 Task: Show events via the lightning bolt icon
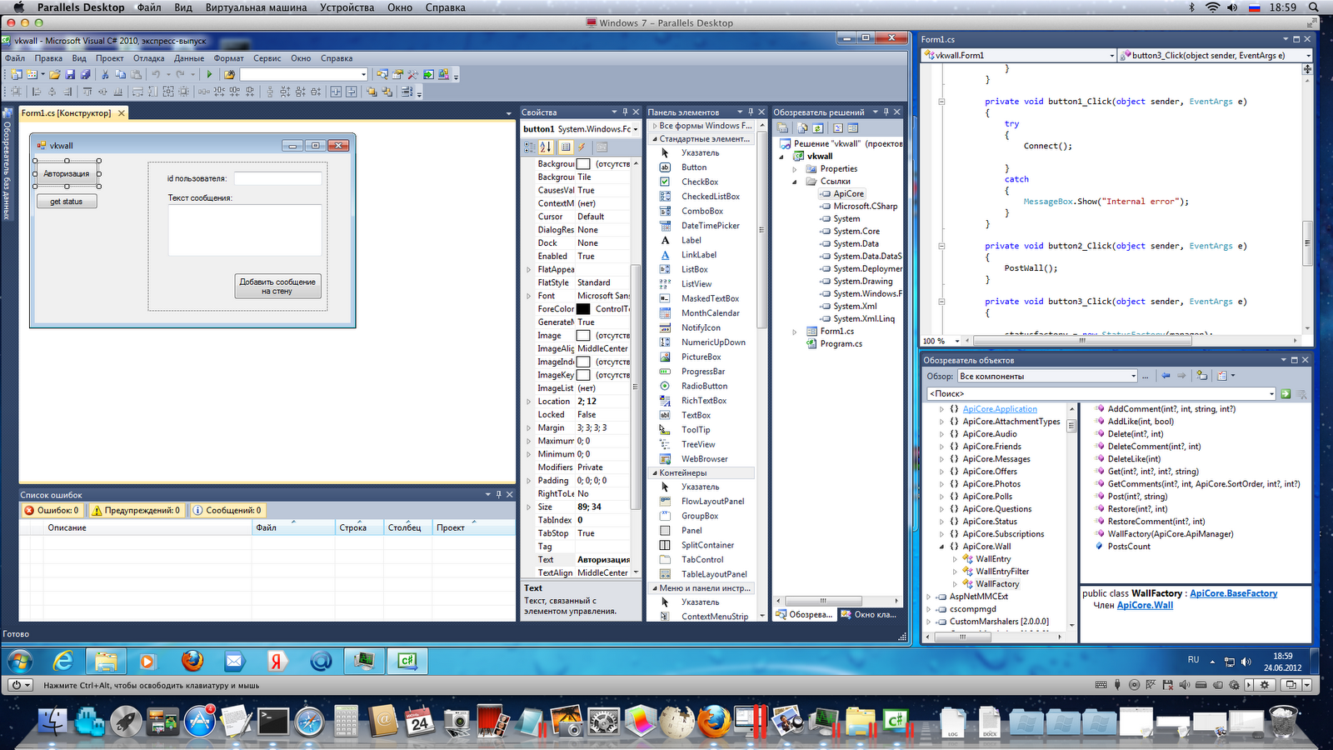(582, 147)
